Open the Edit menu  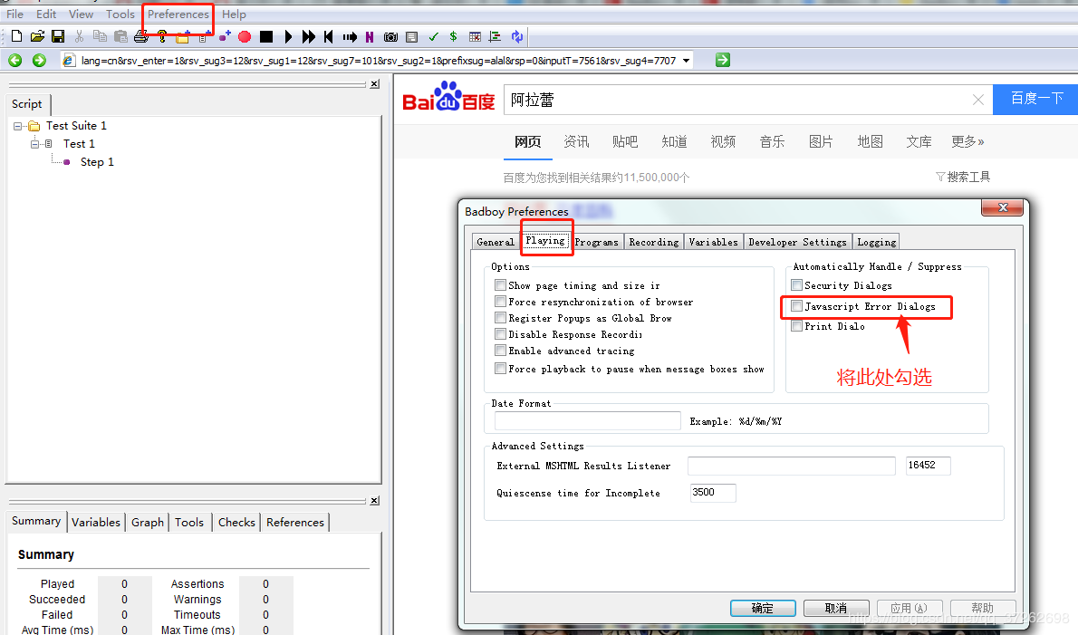tap(46, 14)
